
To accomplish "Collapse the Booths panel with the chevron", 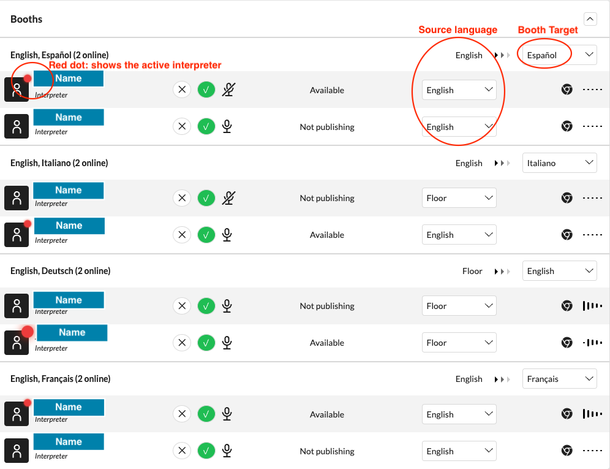I will pos(590,19).
